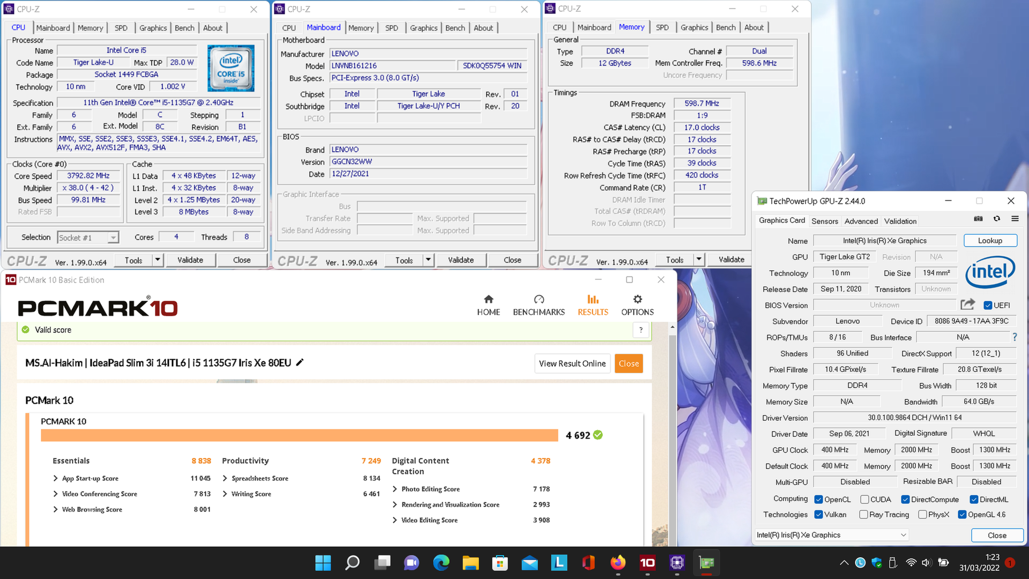Click the Intel logo in GPU-Z
Screen dimensions: 1029x579
click(x=990, y=272)
